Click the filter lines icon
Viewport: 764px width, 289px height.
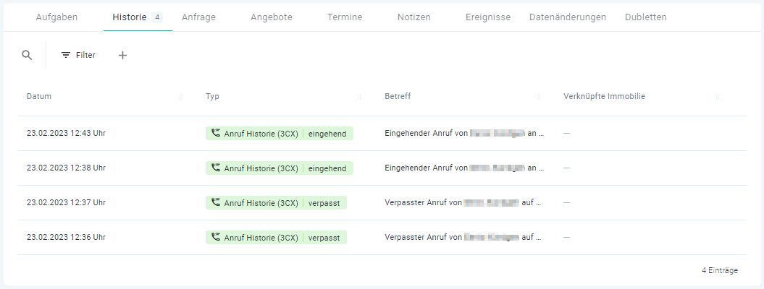click(66, 56)
